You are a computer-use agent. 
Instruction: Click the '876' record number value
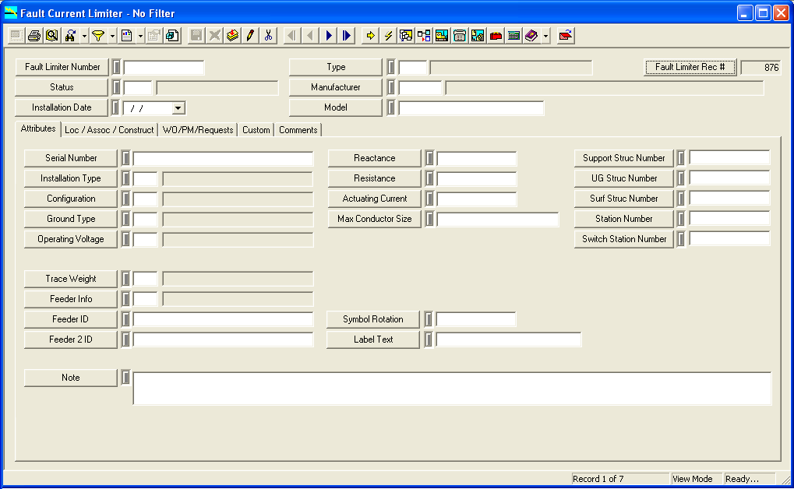click(771, 67)
